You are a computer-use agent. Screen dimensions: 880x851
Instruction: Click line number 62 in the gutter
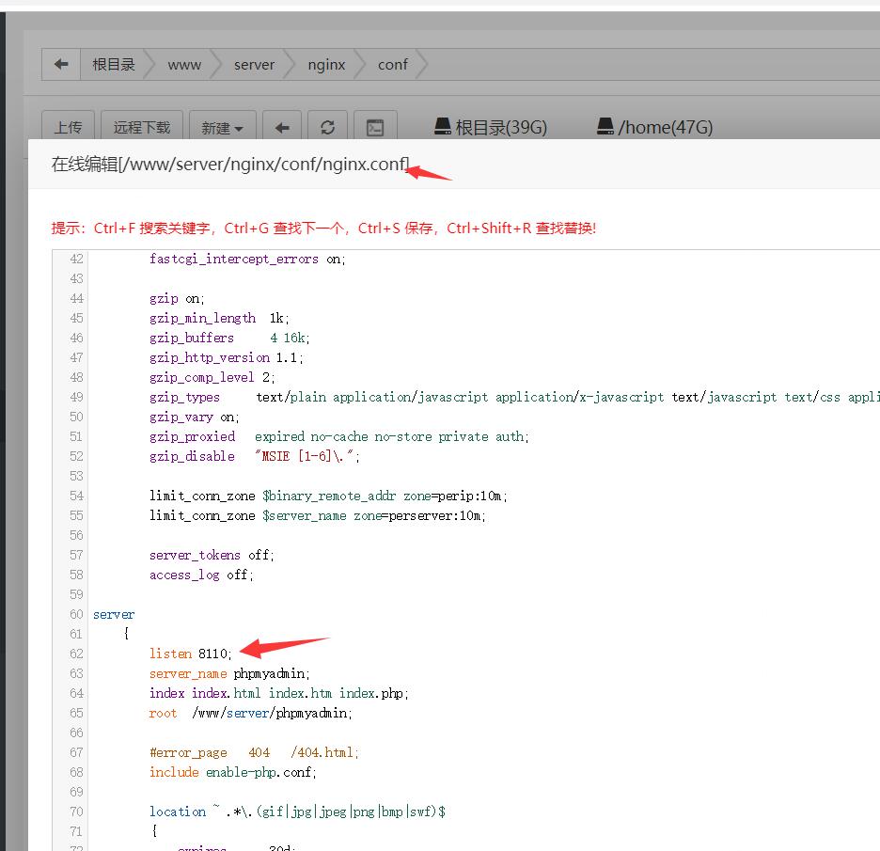[76, 654]
